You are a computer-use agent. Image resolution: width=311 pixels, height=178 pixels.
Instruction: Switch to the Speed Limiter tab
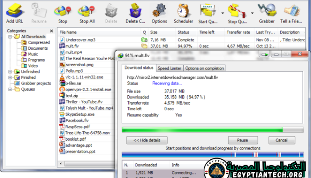[x=170, y=69]
